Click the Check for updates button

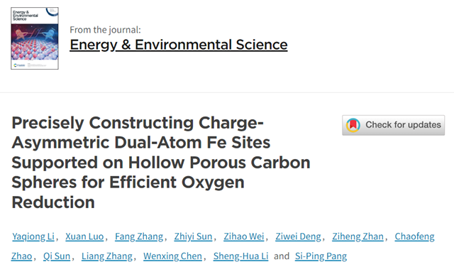pyautogui.click(x=393, y=125)
